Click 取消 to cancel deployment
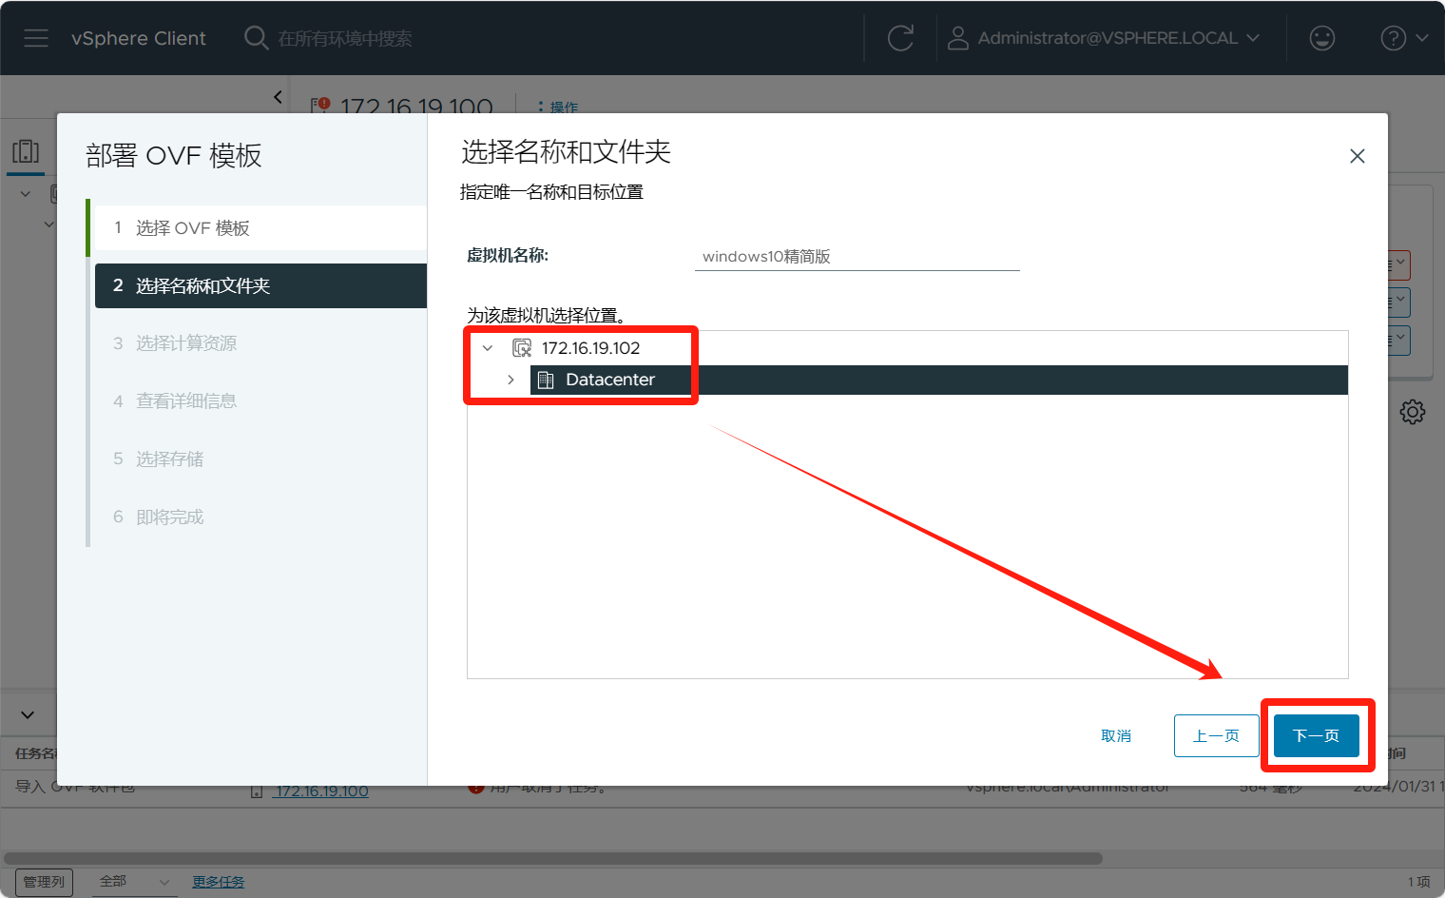1445x898 pixels. point(1116,735)
